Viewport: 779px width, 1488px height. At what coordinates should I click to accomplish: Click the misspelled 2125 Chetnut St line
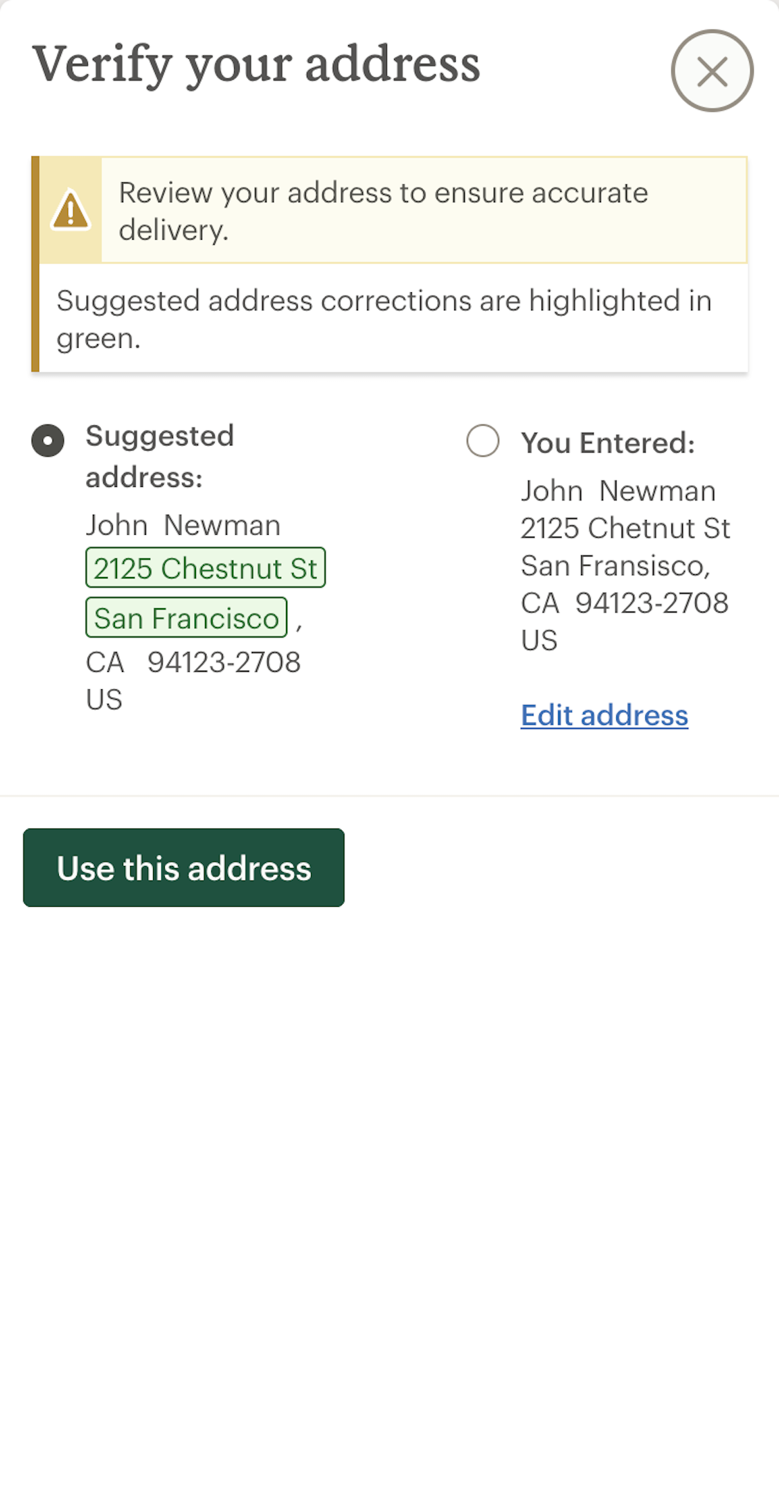625,528
